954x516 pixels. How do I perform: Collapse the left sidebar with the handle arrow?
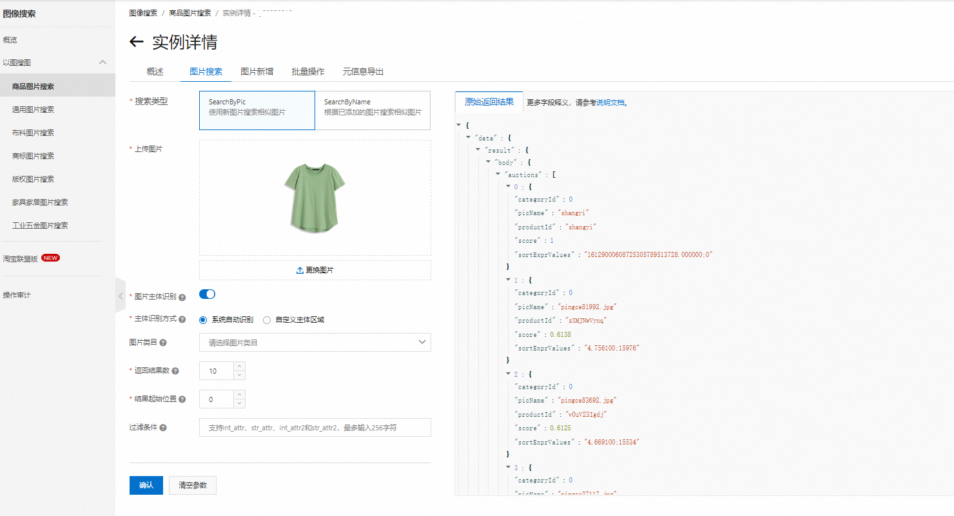[x=120, y=296]
